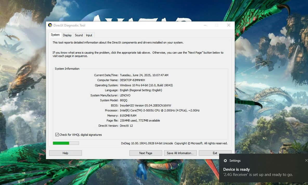
Task: Click page file value '2304MB used, 7727MB available'
Action: click(x=140, y=120)
